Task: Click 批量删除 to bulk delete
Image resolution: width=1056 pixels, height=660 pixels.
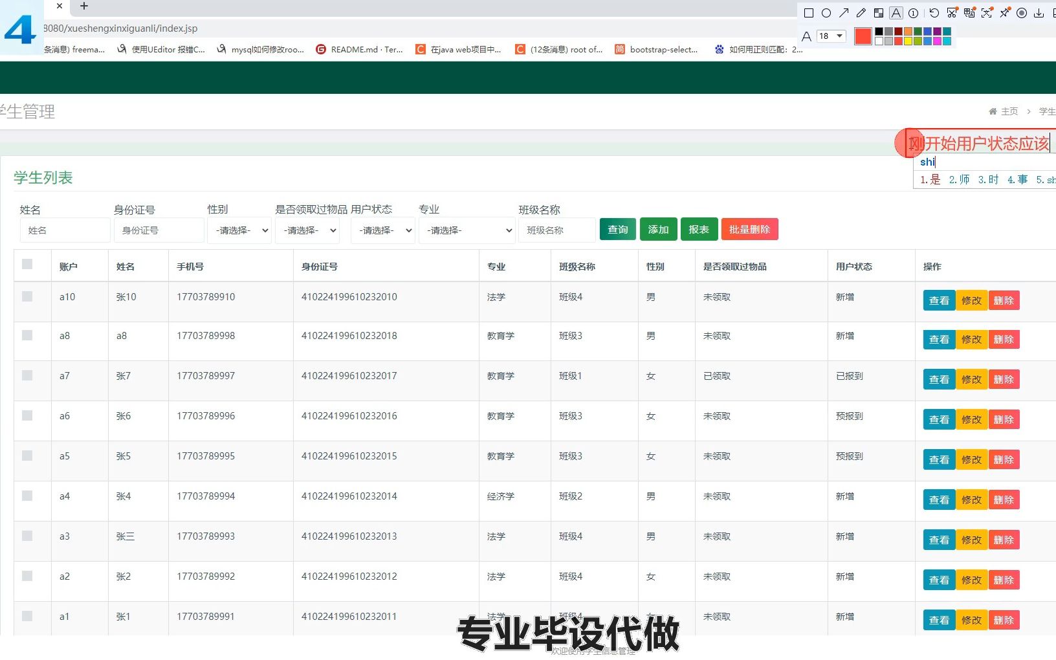Action: pyautogui.click(x=749, y=229)
